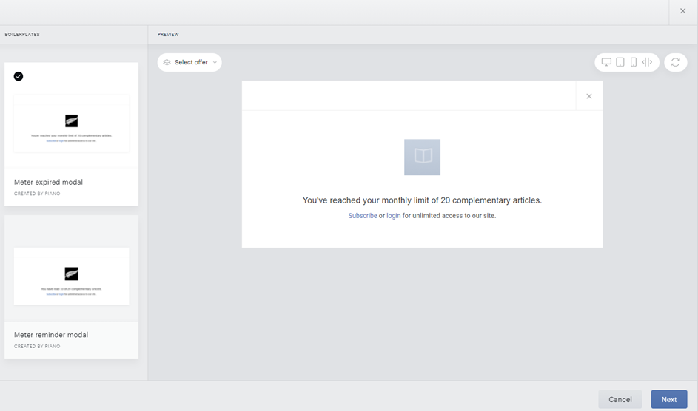The height and width of the screenshot is (411, 698).
Task: Switch preview to tablet view icon
Action: tap(620, 62)
